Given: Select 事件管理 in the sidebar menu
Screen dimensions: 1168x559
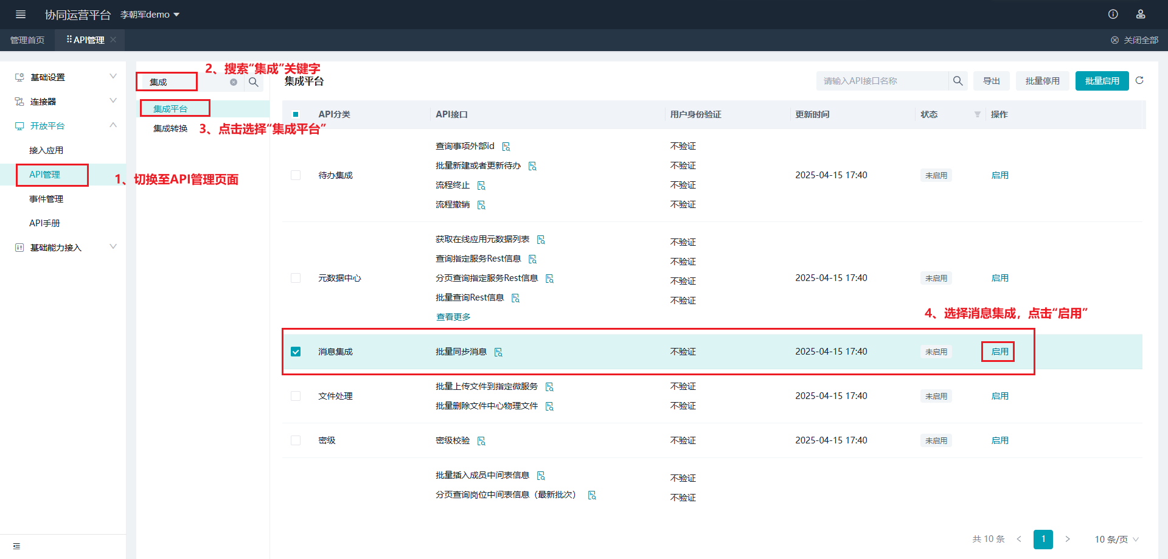Looking at the screenshot, I should 46,199.
